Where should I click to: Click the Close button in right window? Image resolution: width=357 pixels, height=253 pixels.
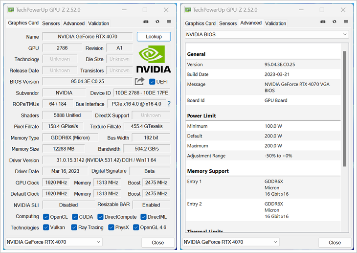pyautogui.click(x=335, y=242)
